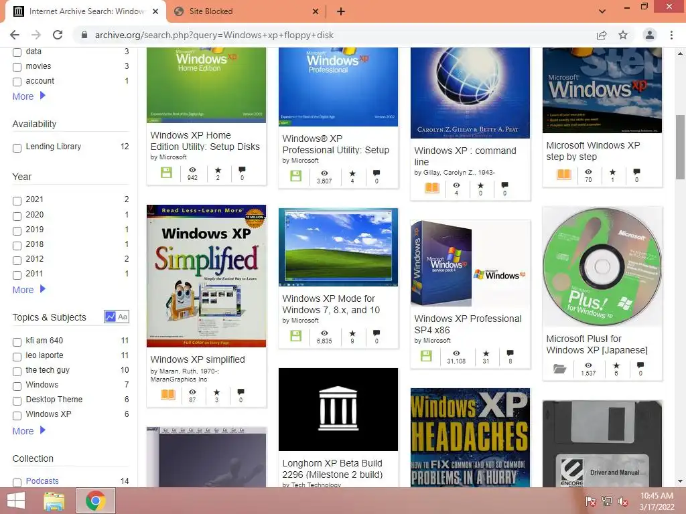This screenshot has height=514, width=686.
Task: Click the views eye icon under Windows XP Professional Utility
Action: tap(324, 173)
